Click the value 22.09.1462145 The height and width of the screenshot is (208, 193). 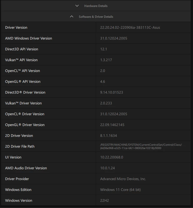112,125
